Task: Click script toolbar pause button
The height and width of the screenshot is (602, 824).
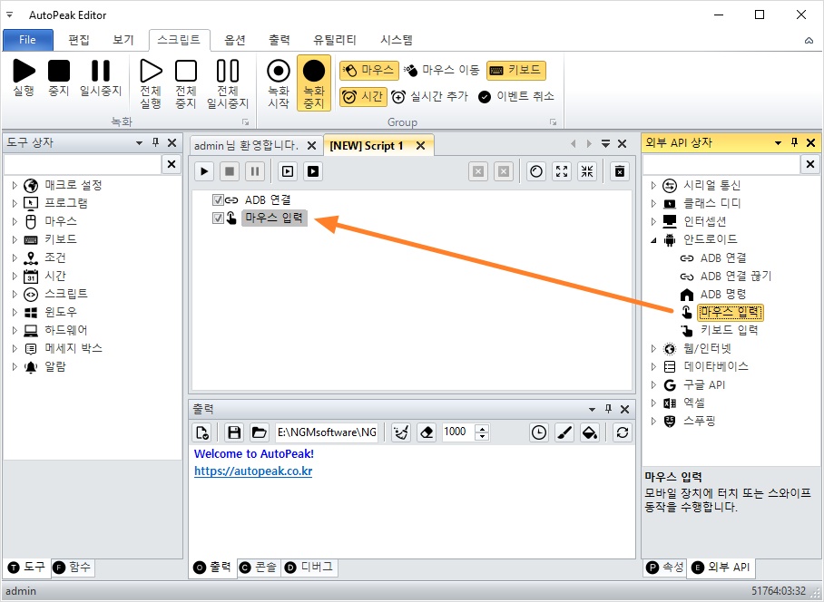Action: click(255, 171)
